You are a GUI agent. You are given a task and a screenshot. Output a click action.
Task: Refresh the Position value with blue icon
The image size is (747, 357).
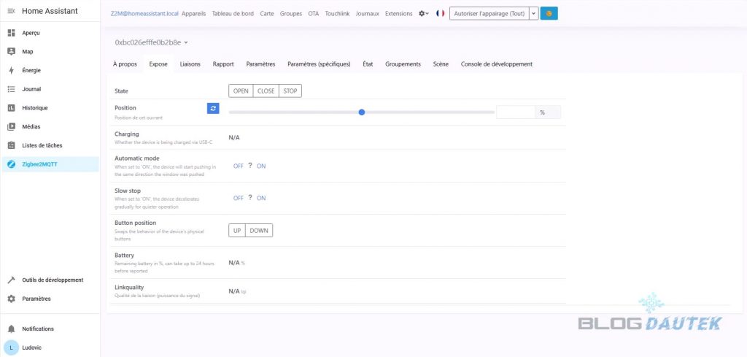pos(212,108)
